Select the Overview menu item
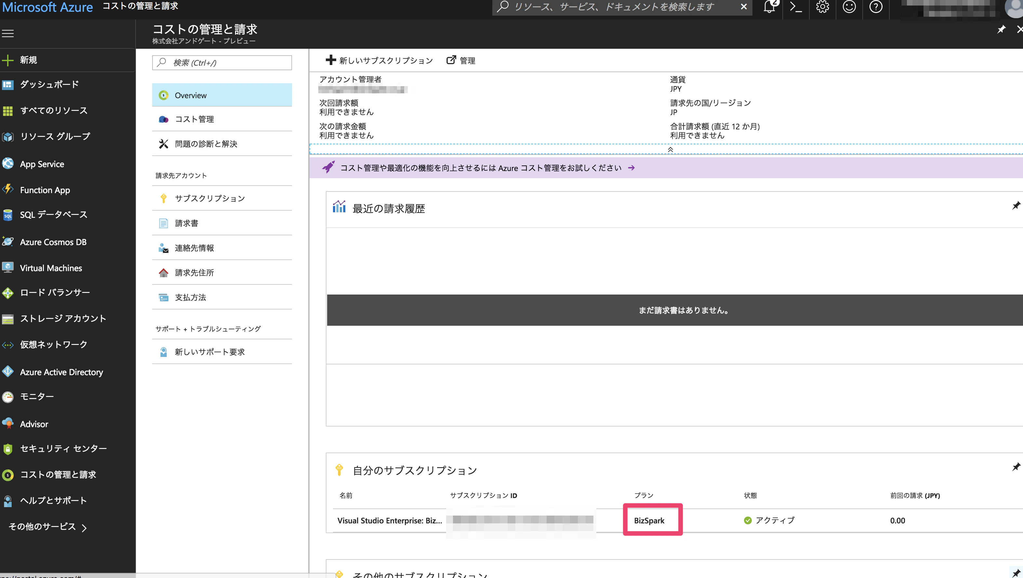This screenshot has width=1023, height=578. point(222,95)
